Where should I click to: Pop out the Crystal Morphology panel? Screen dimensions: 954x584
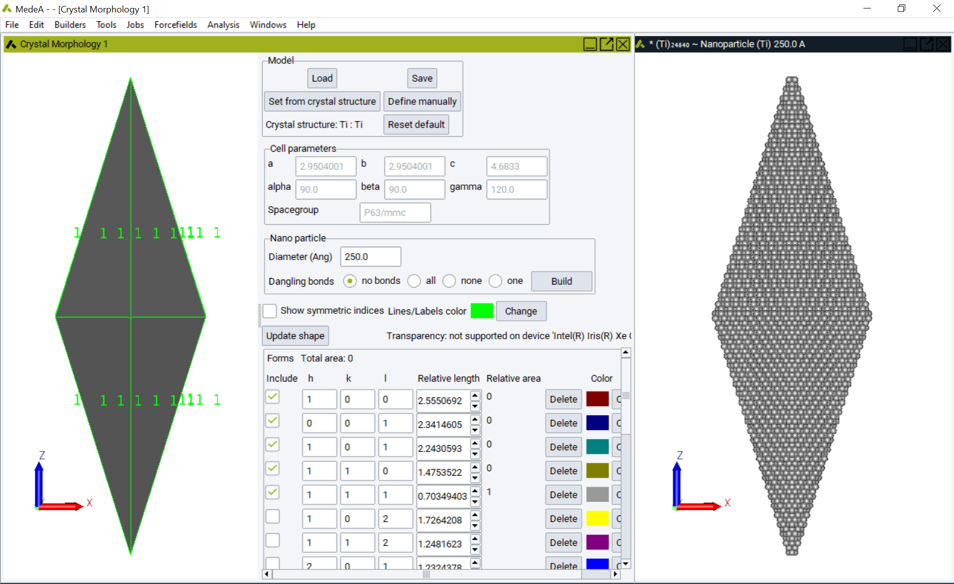click(x=606, y=44)
